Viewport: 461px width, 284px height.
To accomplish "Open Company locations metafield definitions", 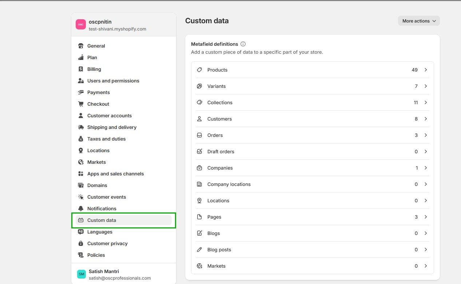I will click(x=229, y=184).
